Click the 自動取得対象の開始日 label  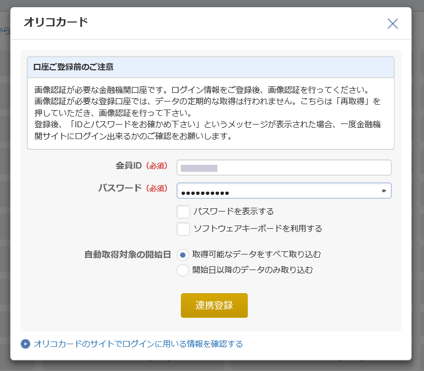click(128, 254)
